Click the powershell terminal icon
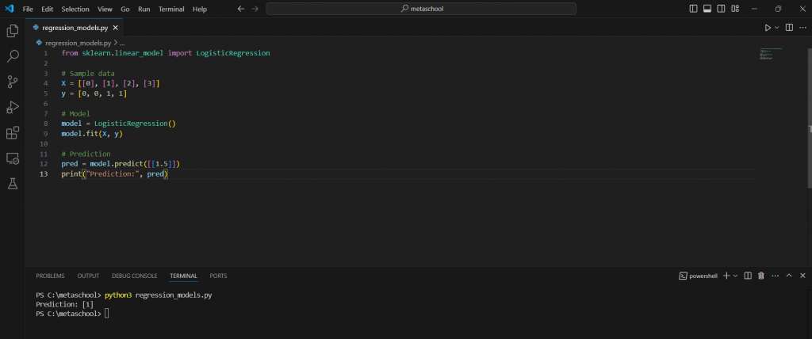 pos(683,276)
